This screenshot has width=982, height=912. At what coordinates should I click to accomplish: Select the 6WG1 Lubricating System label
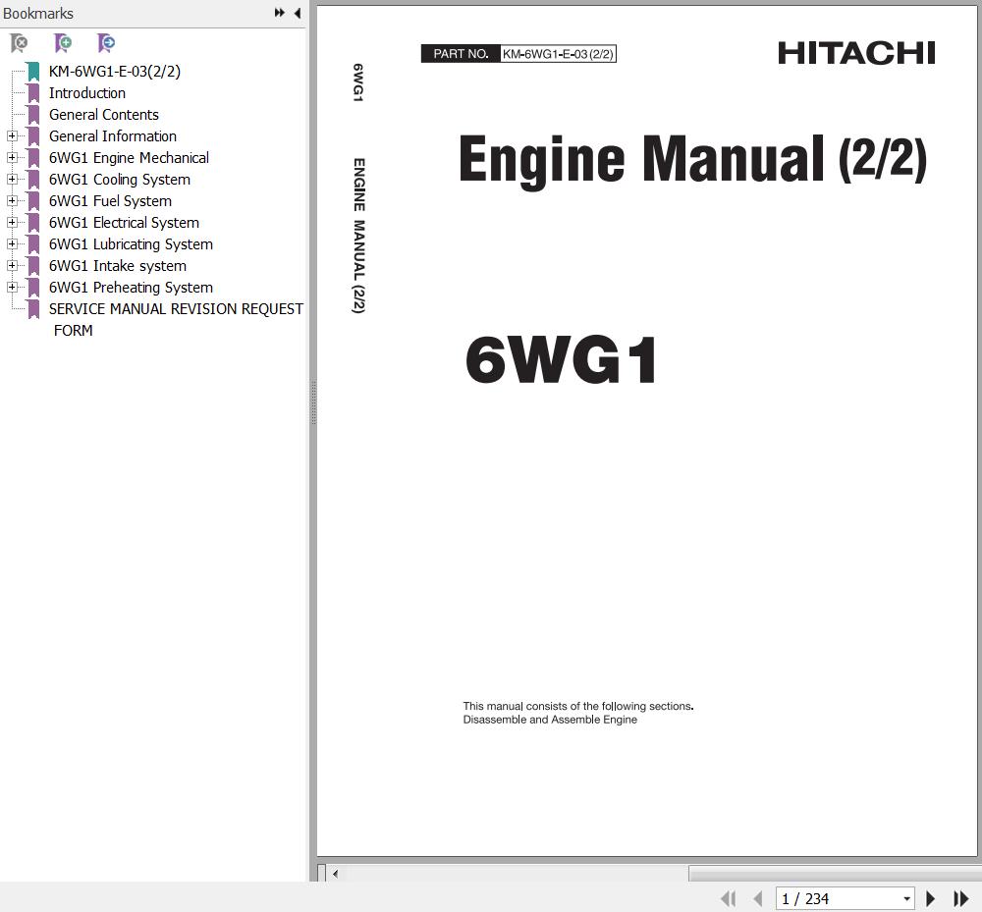coord(131,244)
